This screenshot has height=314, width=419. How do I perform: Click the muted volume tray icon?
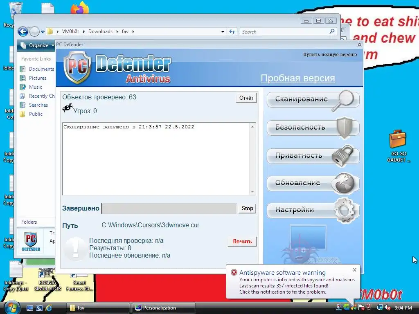click(387, 307)
